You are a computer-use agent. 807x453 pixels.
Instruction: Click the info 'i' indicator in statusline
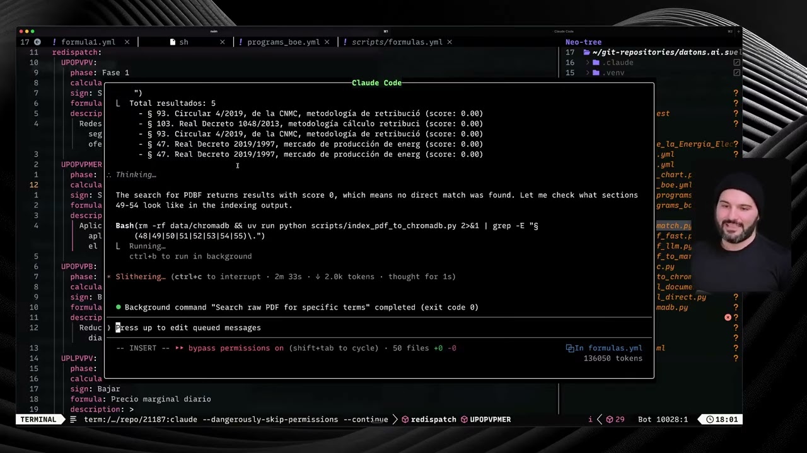[x=590, y=419]
